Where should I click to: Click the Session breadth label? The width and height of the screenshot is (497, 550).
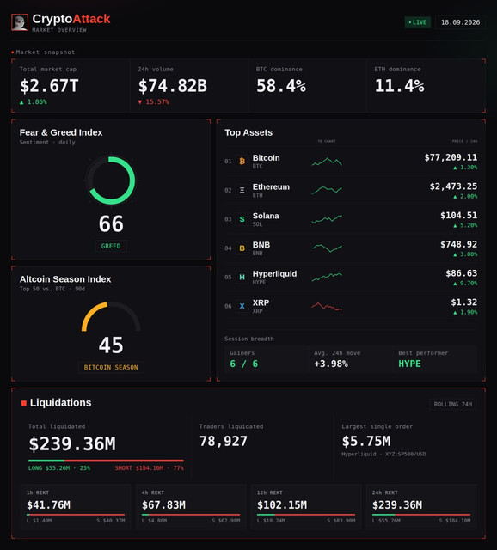click(249, 339)
